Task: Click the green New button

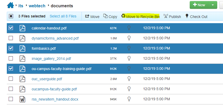Action: point(199,5)
